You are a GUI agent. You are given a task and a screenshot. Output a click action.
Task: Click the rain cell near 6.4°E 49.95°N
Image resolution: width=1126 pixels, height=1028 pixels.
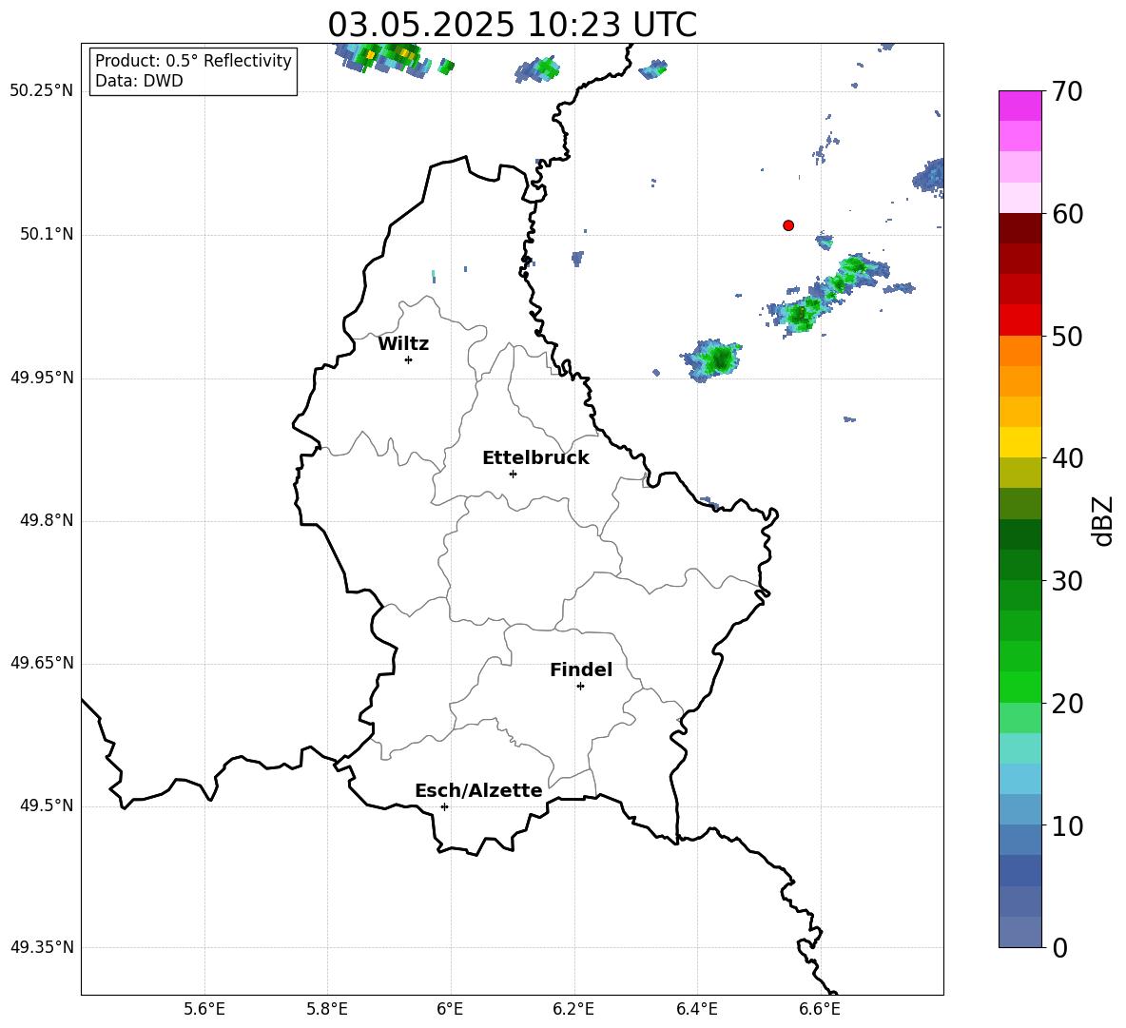(712, 359)
